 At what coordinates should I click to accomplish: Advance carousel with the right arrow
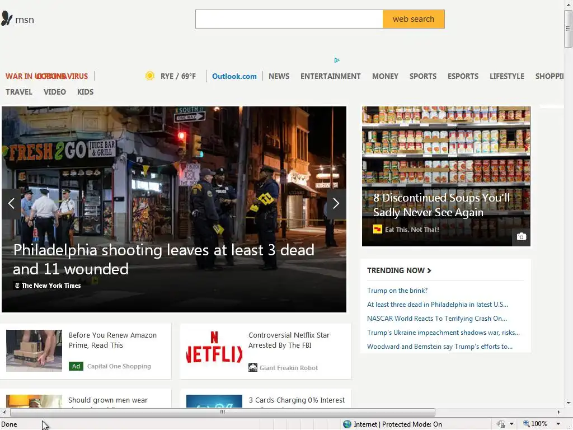coord(336,204)
